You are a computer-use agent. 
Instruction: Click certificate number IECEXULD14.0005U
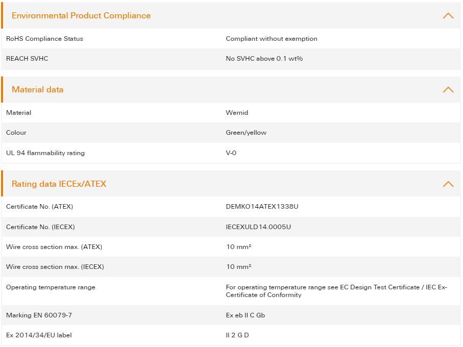(258, 227)
